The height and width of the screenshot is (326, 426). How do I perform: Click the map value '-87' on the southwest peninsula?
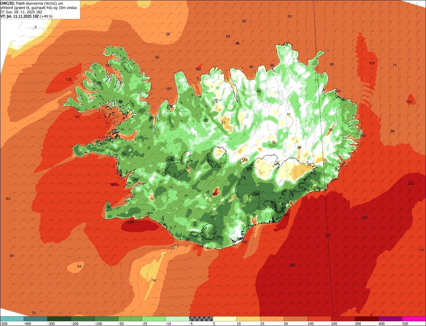[109, 207]
